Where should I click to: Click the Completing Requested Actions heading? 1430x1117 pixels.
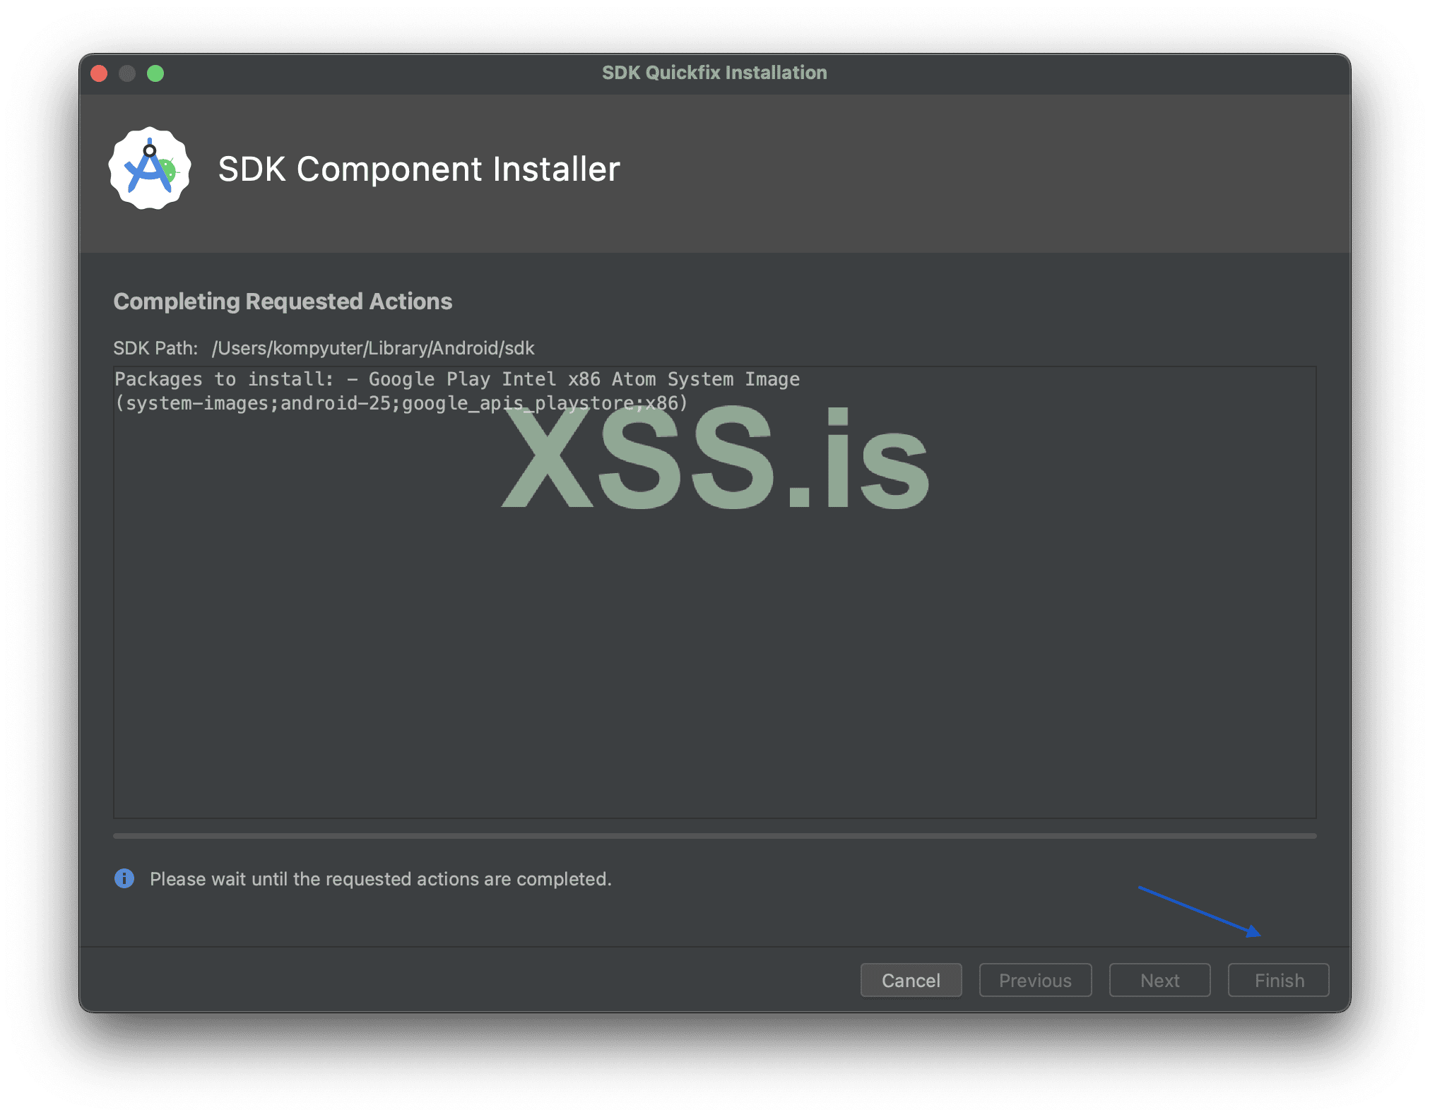click(x=283, y=301)
